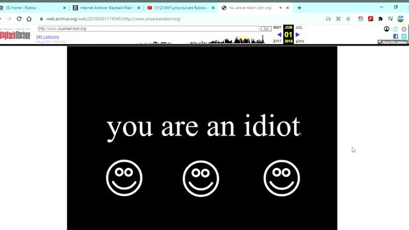
Task: Click the cast/screen icon in address bar
Action: click(x=328, y=19)
